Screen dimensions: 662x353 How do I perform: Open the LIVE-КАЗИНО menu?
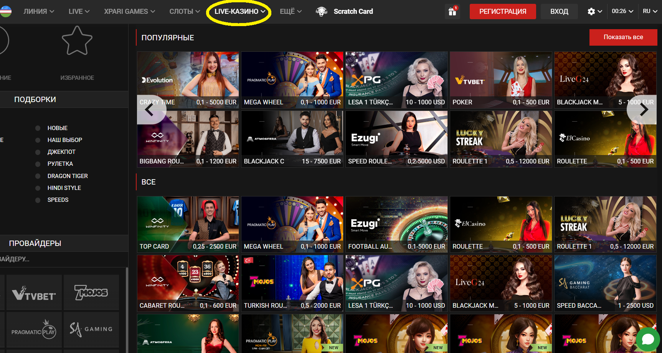[239, 12]
